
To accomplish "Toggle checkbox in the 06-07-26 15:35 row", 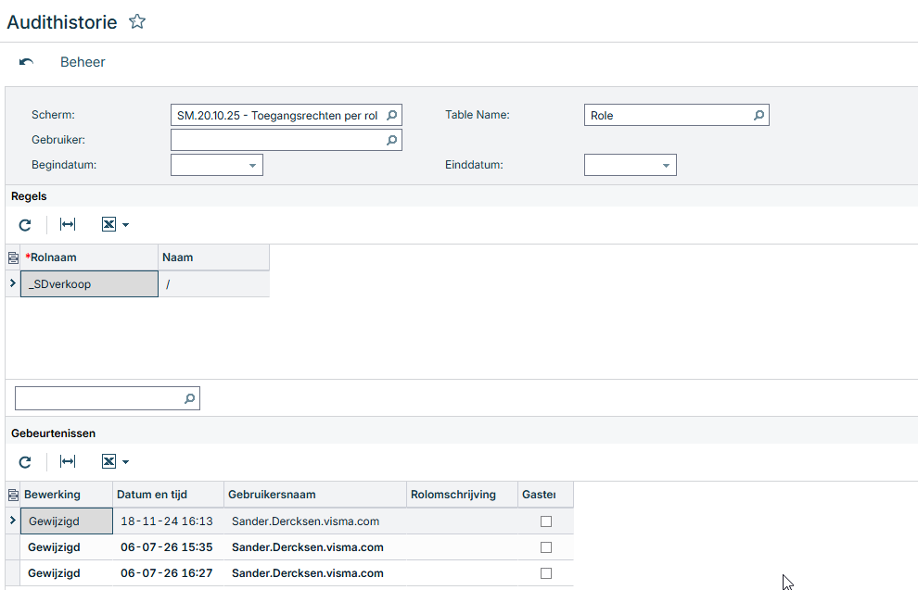I will tap(546, 547).
